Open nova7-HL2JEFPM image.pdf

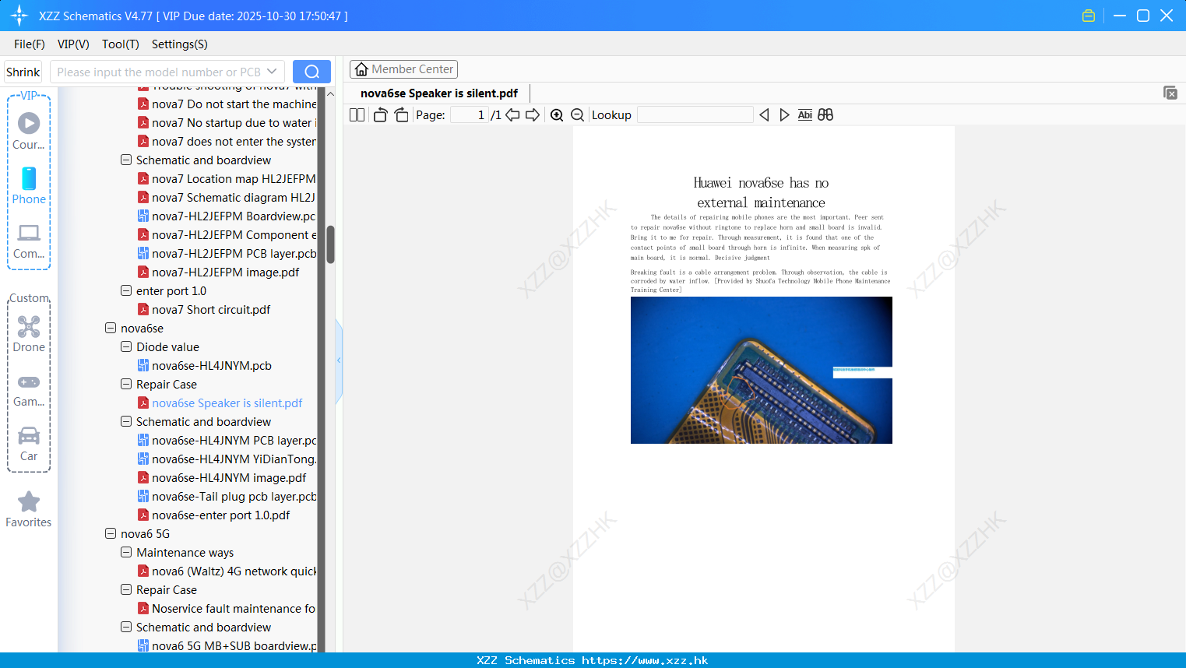(226, 272)
